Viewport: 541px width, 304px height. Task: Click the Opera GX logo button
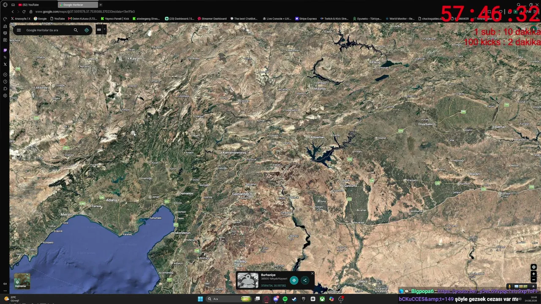point(5,5)
